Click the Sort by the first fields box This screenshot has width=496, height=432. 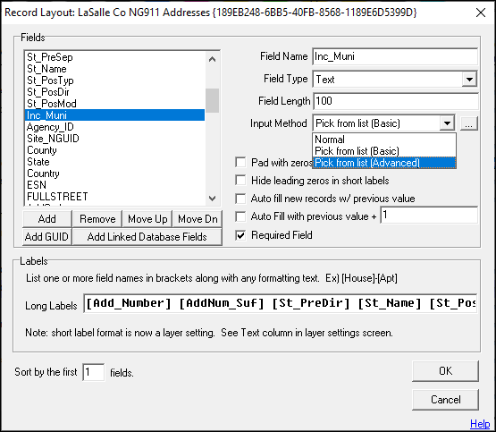click(x=93, y=372)
